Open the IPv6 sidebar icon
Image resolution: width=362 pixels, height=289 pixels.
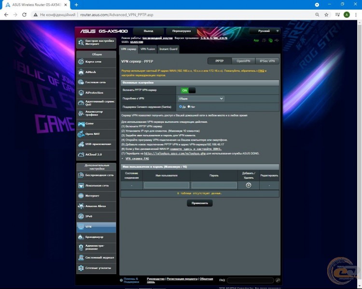click(x=81, y=216)
